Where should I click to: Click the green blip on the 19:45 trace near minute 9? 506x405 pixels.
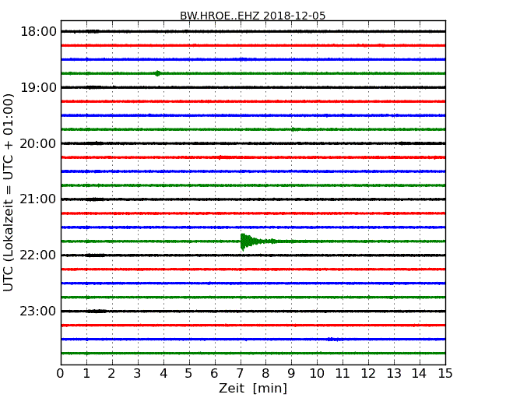click(x=293, y=129)
